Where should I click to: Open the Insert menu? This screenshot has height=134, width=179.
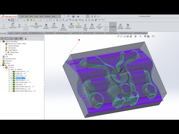(36, 16)
